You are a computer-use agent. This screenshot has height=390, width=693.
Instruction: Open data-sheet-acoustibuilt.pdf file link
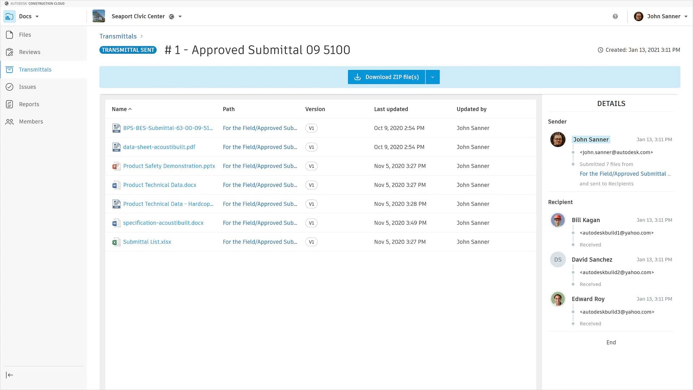[159, 147]
